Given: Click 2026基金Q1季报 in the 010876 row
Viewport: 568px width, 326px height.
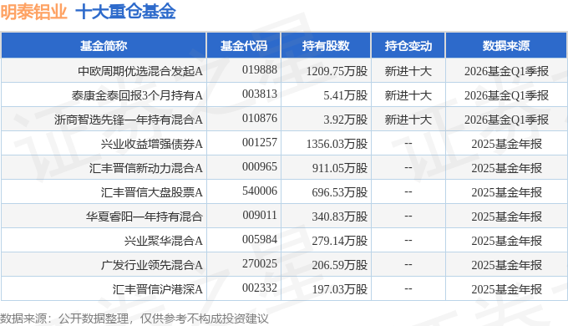Looking at the screenshot, I should [506, 120].
